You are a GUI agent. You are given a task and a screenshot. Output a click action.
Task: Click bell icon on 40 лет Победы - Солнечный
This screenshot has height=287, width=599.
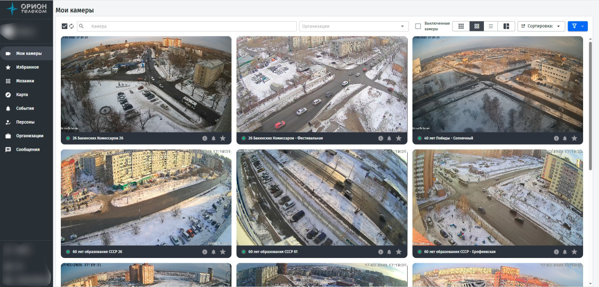coord(565,138)
